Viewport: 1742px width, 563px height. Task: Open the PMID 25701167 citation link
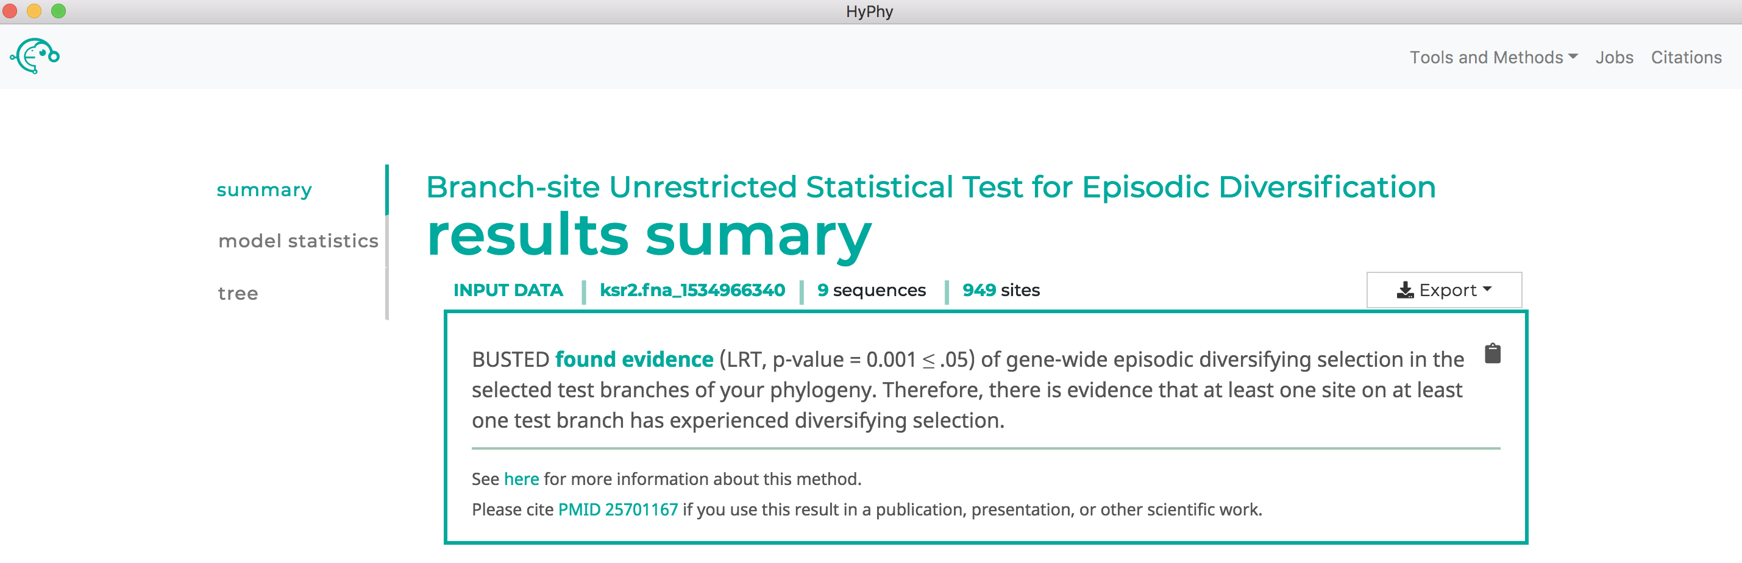(x=618, y=509)
